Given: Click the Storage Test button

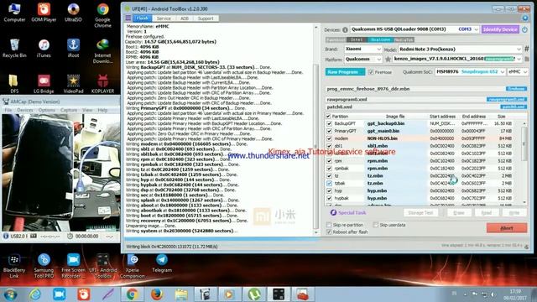Looking at the screenshot, I should [x=420, y=212].
